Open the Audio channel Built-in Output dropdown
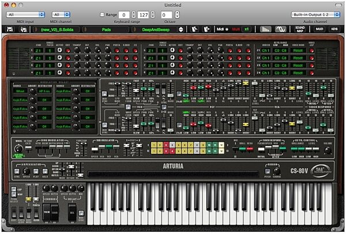The width and height of the screenshot is (346, 234). 315,14
